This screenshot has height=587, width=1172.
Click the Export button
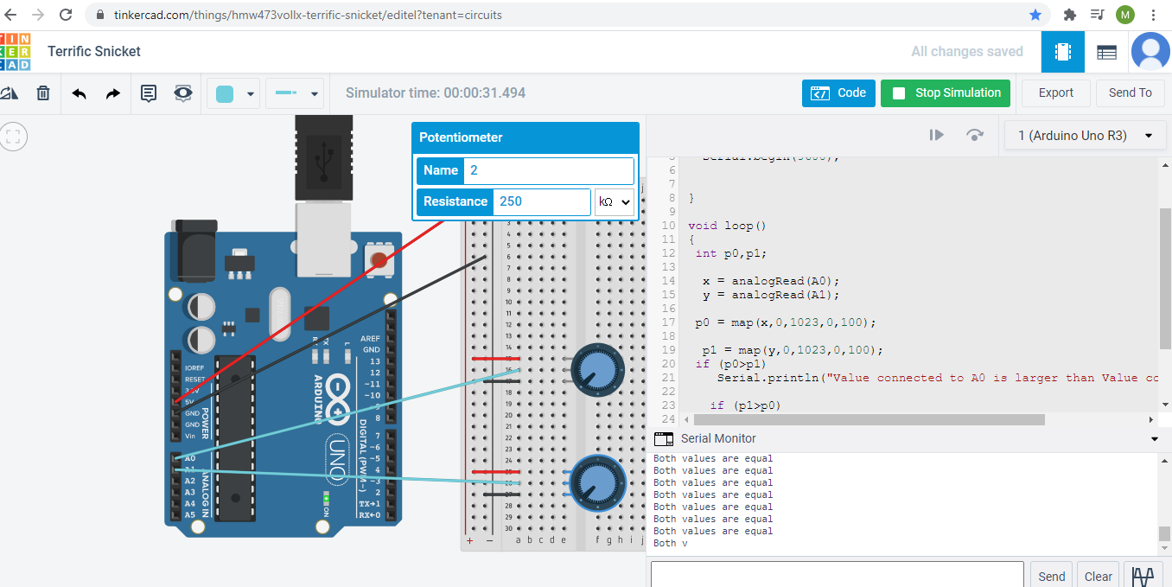pyautogui.click(x=1055, y=93)
